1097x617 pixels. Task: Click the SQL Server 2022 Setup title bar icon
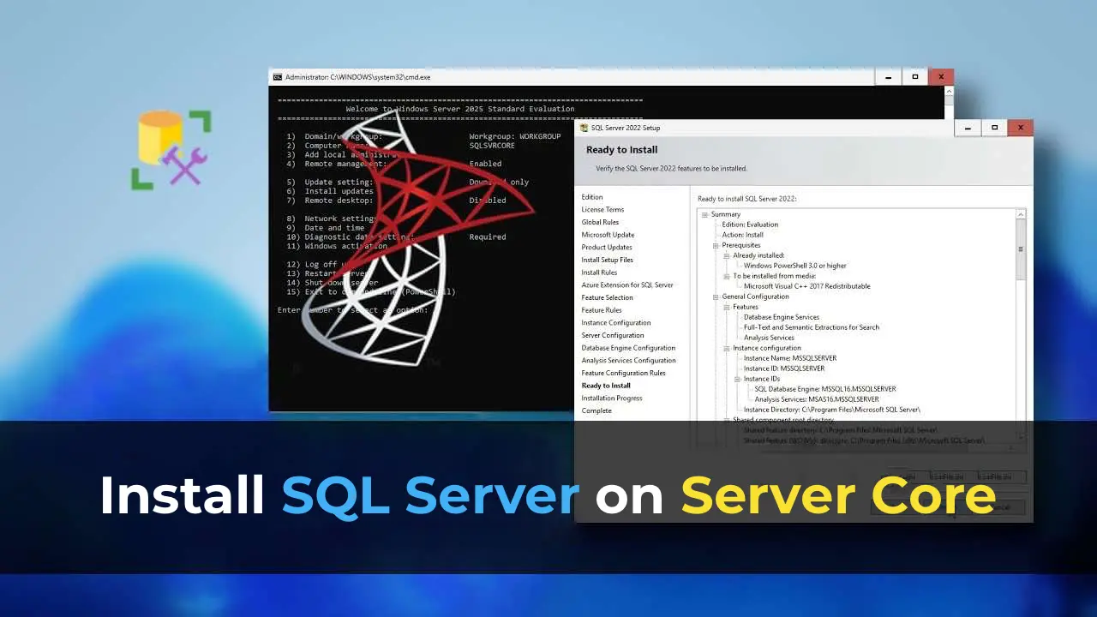pyautogui.click(x=584, y=128)
